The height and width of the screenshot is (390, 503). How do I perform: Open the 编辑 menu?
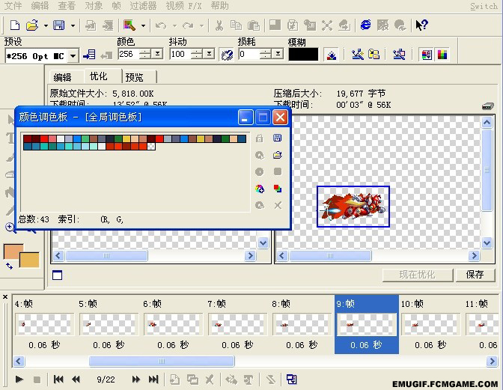pos(40,6)
